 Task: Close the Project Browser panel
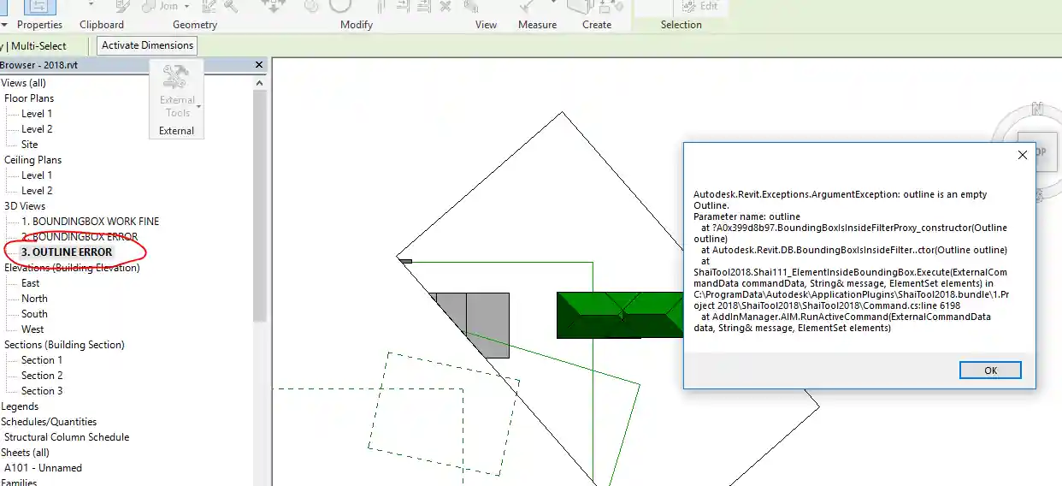pos(260,65)
